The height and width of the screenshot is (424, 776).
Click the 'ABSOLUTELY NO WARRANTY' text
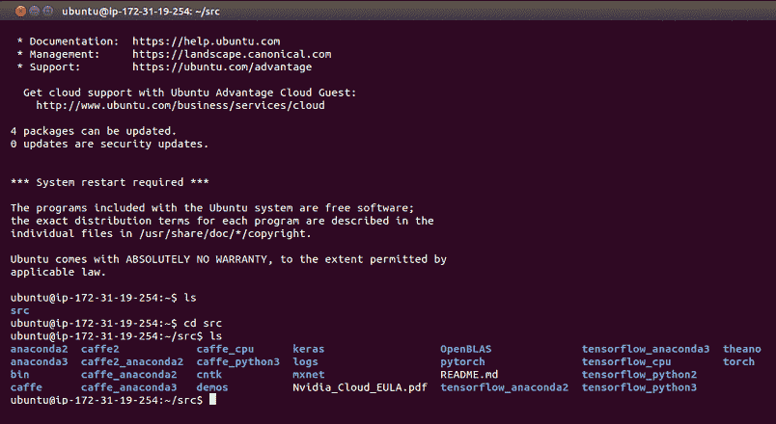pos(196,260)
